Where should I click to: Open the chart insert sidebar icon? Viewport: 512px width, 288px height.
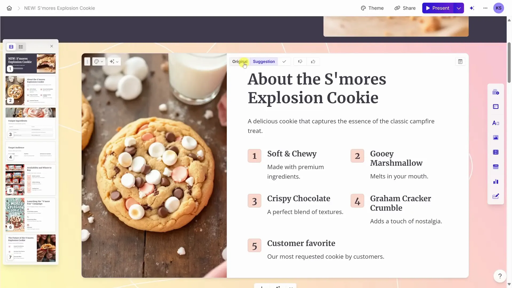[496, 182]
